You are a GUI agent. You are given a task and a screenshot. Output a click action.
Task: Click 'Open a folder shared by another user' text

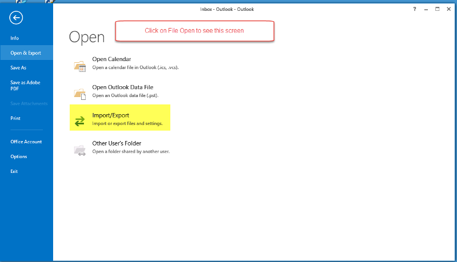(x=131, y=151)
